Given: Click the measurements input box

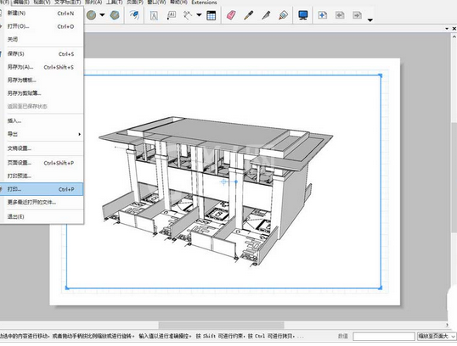Looking at the screenshot, I should tap(384, 336).
